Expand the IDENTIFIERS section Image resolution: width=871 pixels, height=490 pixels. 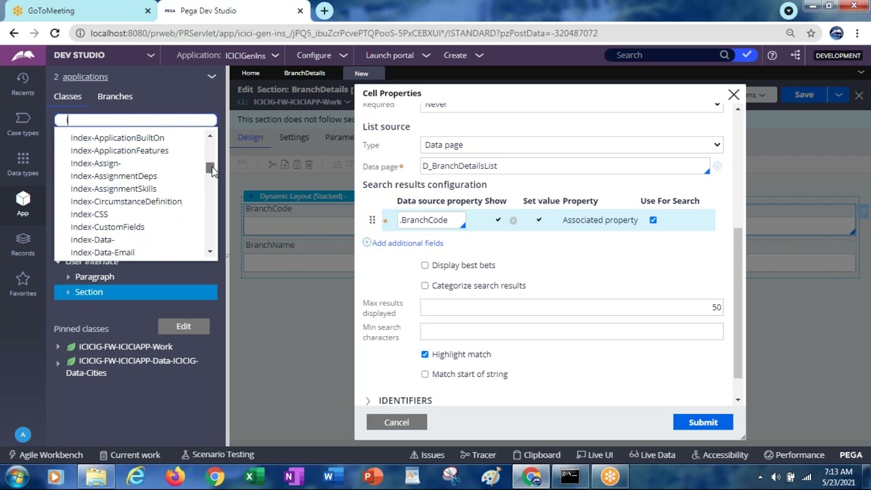368,401
